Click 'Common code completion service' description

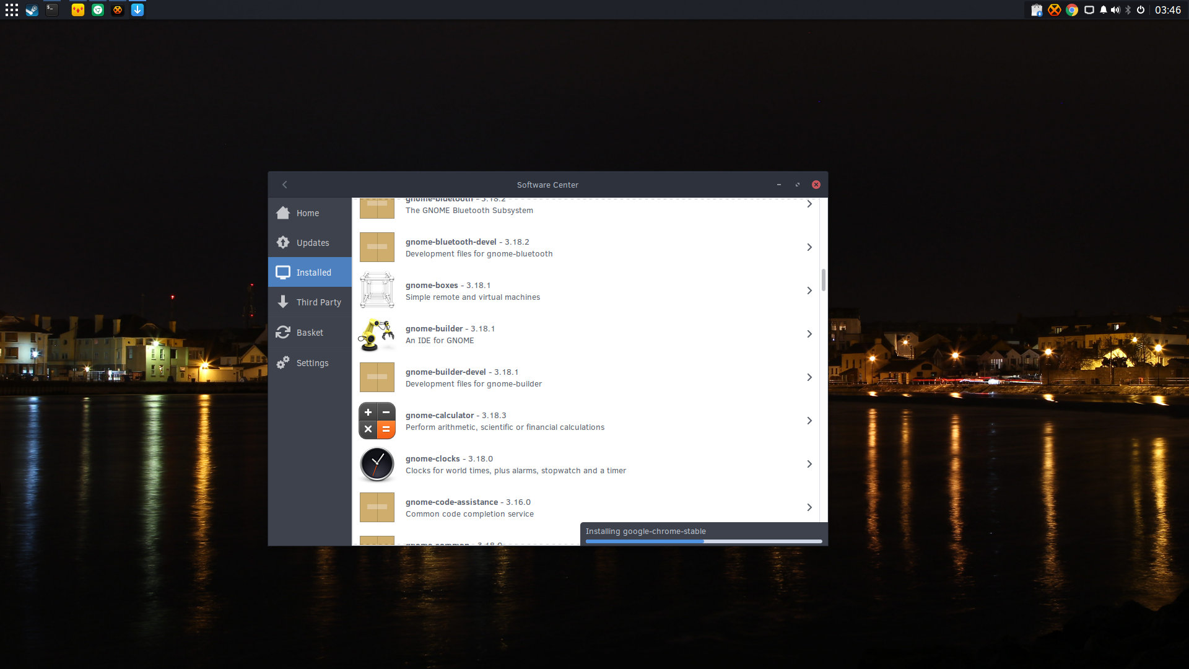pos(469,514)
